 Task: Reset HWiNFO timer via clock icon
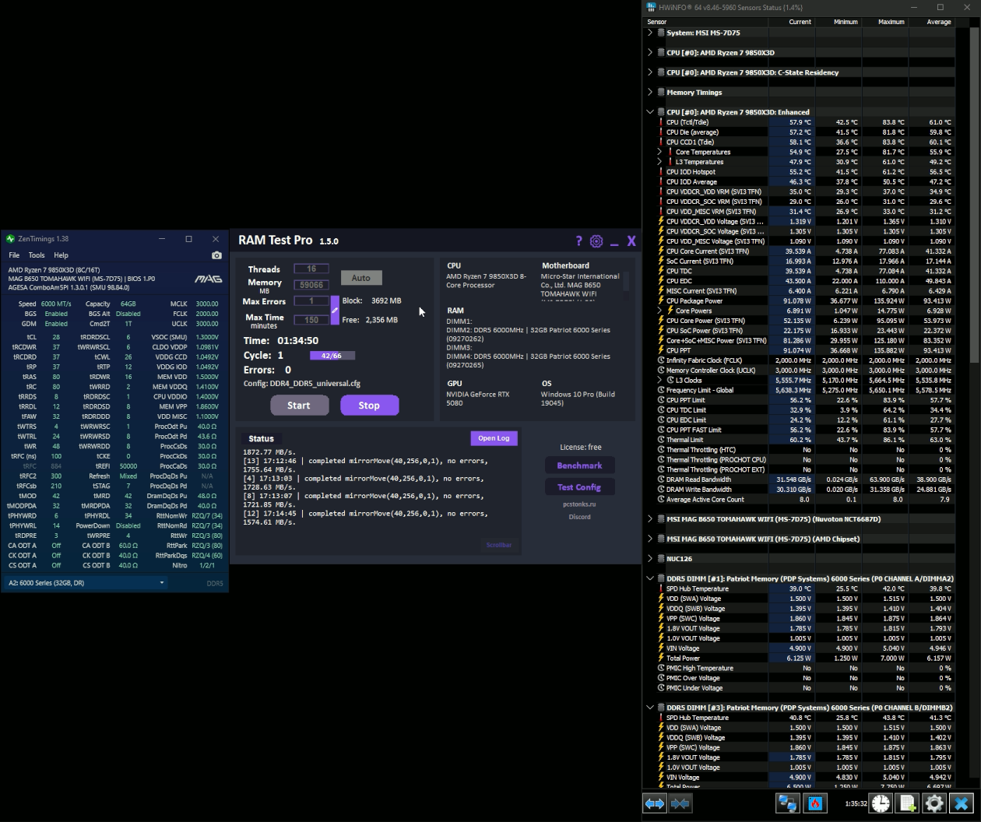[x=881, y=803]
